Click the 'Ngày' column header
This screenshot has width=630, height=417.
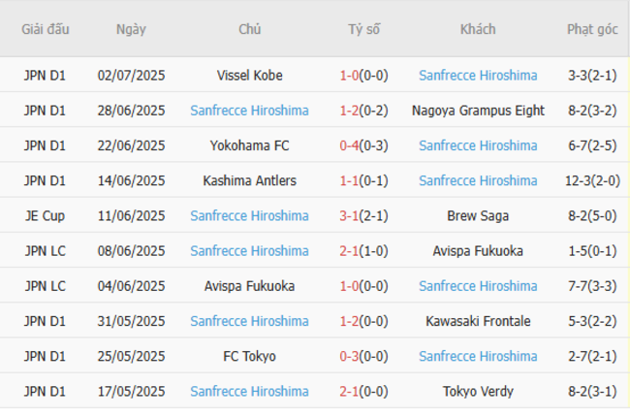pos(131,29)
